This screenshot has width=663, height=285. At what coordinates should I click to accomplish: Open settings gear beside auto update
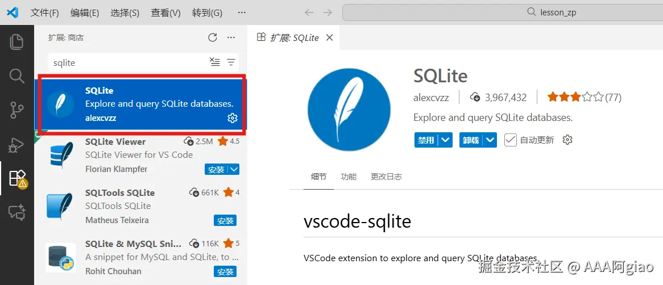click(x=567, y=140)
